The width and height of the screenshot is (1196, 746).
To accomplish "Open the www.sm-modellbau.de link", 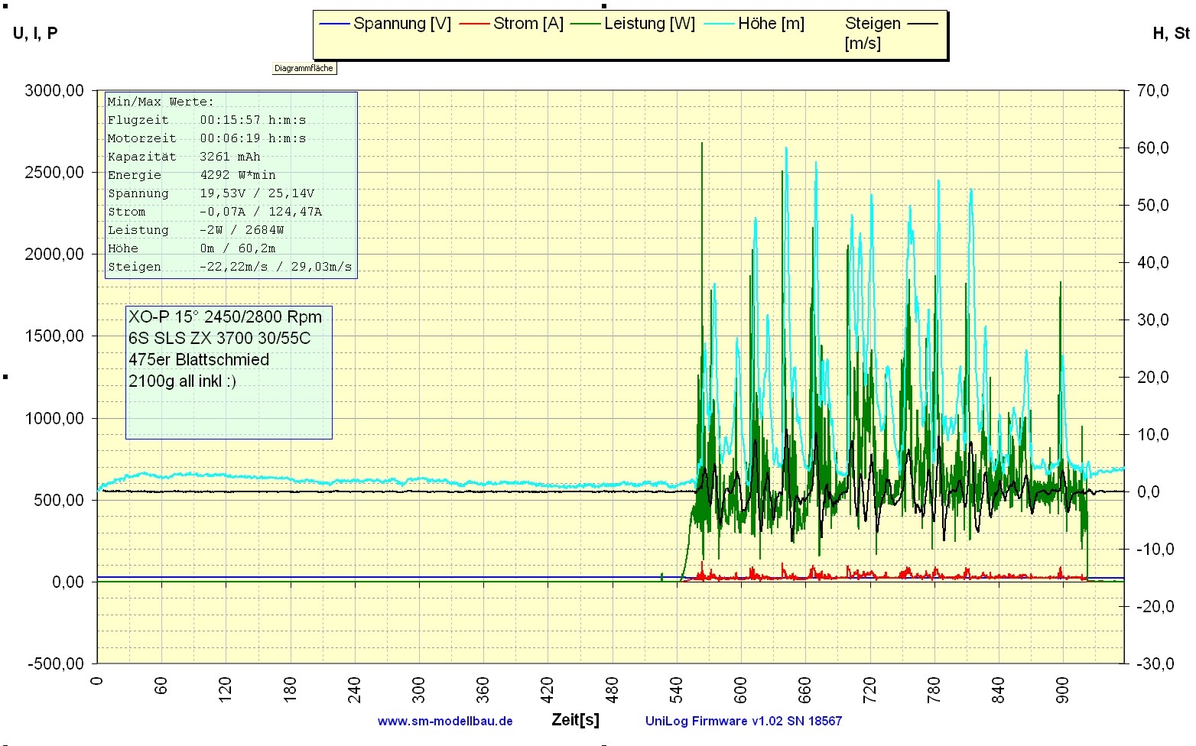I will click(x=445, y=721).
